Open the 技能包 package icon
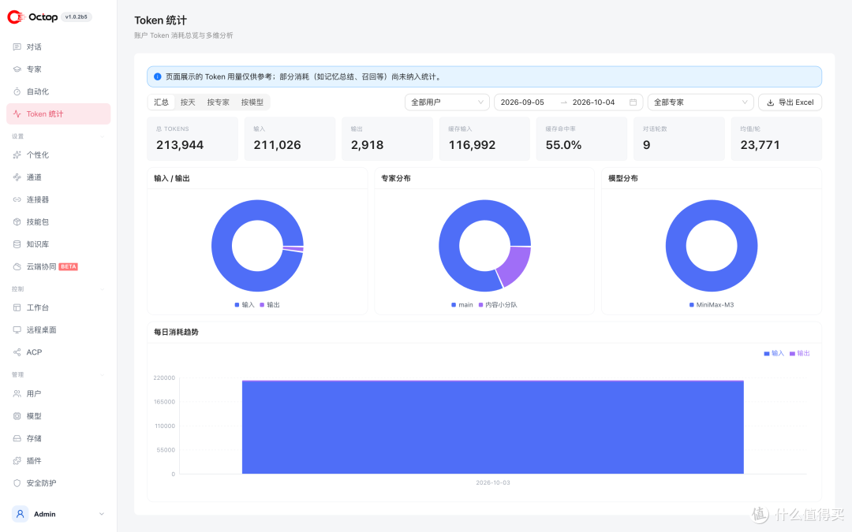This screenshot has width=852, height=532. point(17,222)
